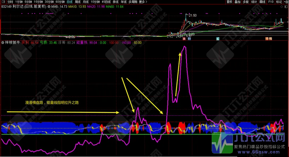
Task: Open the 梓梭抓牛 indicator dropdown arrow
Action: 3,43
